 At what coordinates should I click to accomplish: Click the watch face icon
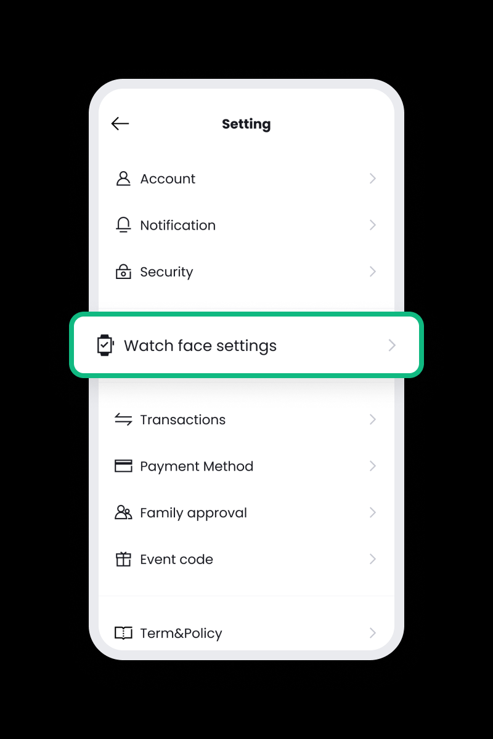pos(105,345)
